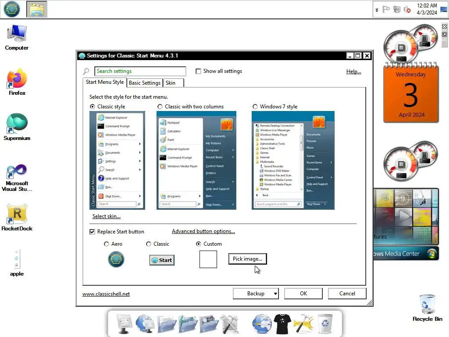Choose the Windows 7 style radio button

click(255, 107)
